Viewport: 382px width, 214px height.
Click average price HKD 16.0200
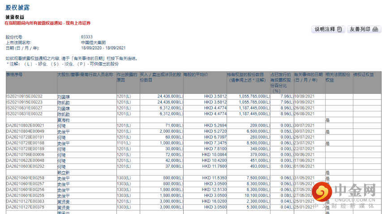tap(214, 201)
